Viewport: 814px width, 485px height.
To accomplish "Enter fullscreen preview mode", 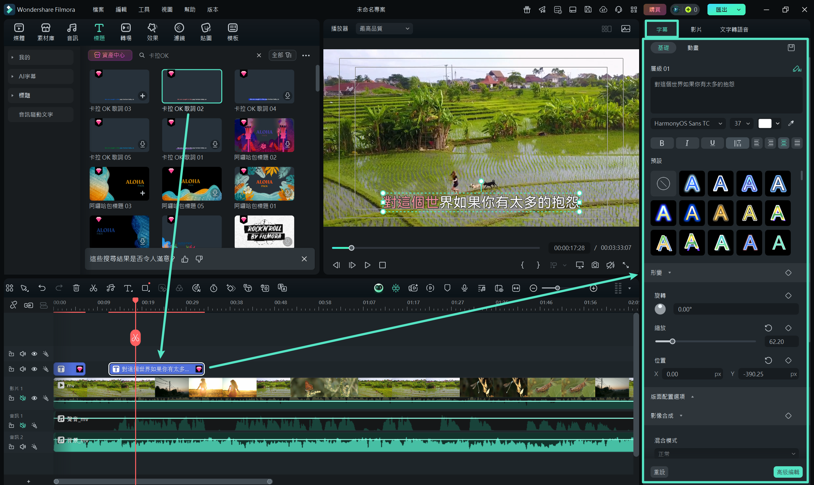I will 626,265.
